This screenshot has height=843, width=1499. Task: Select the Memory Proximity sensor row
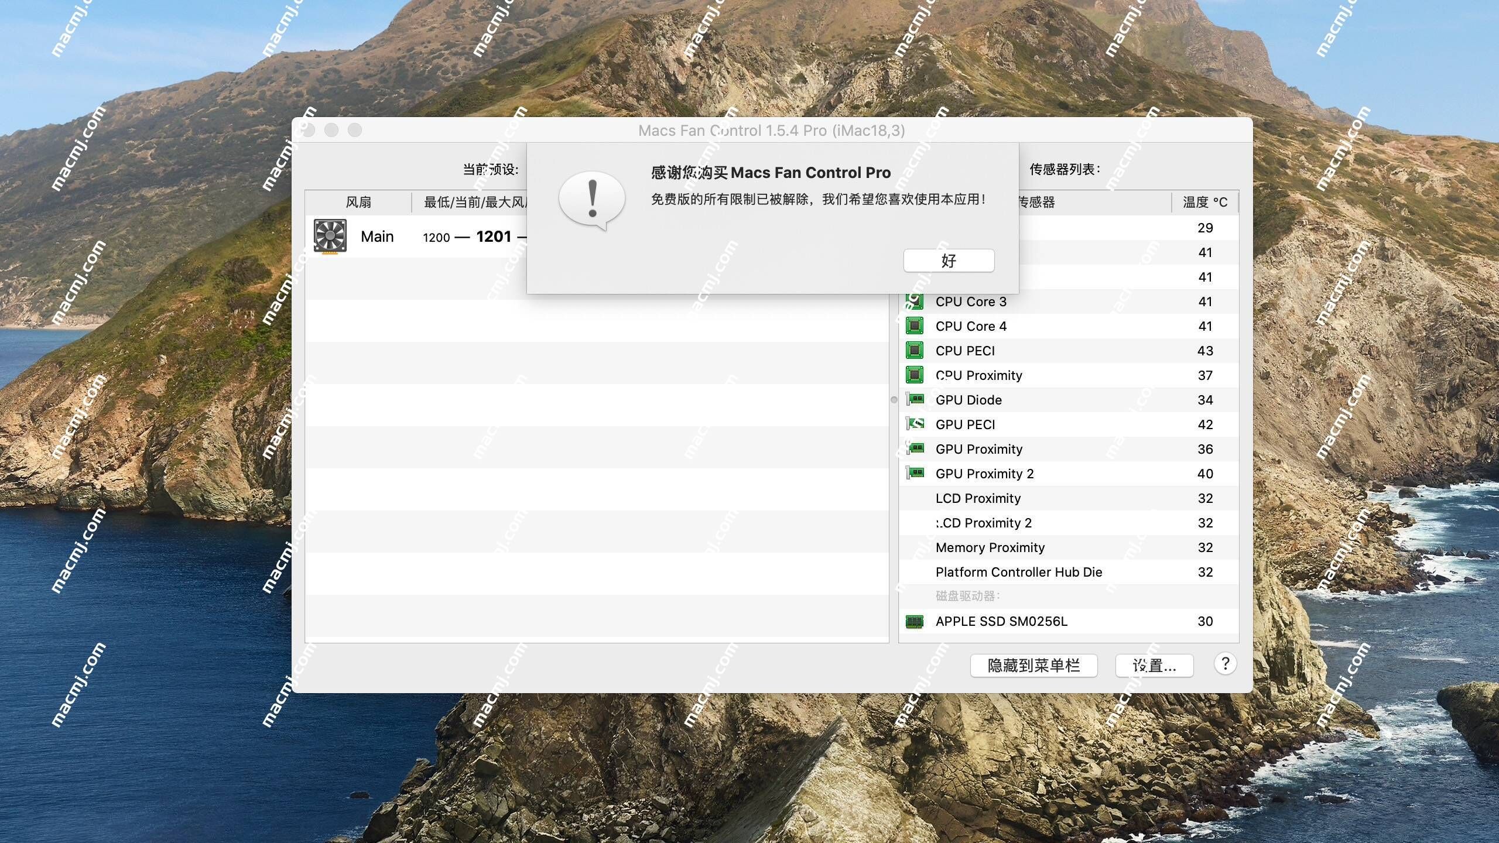pos(1069,547)
